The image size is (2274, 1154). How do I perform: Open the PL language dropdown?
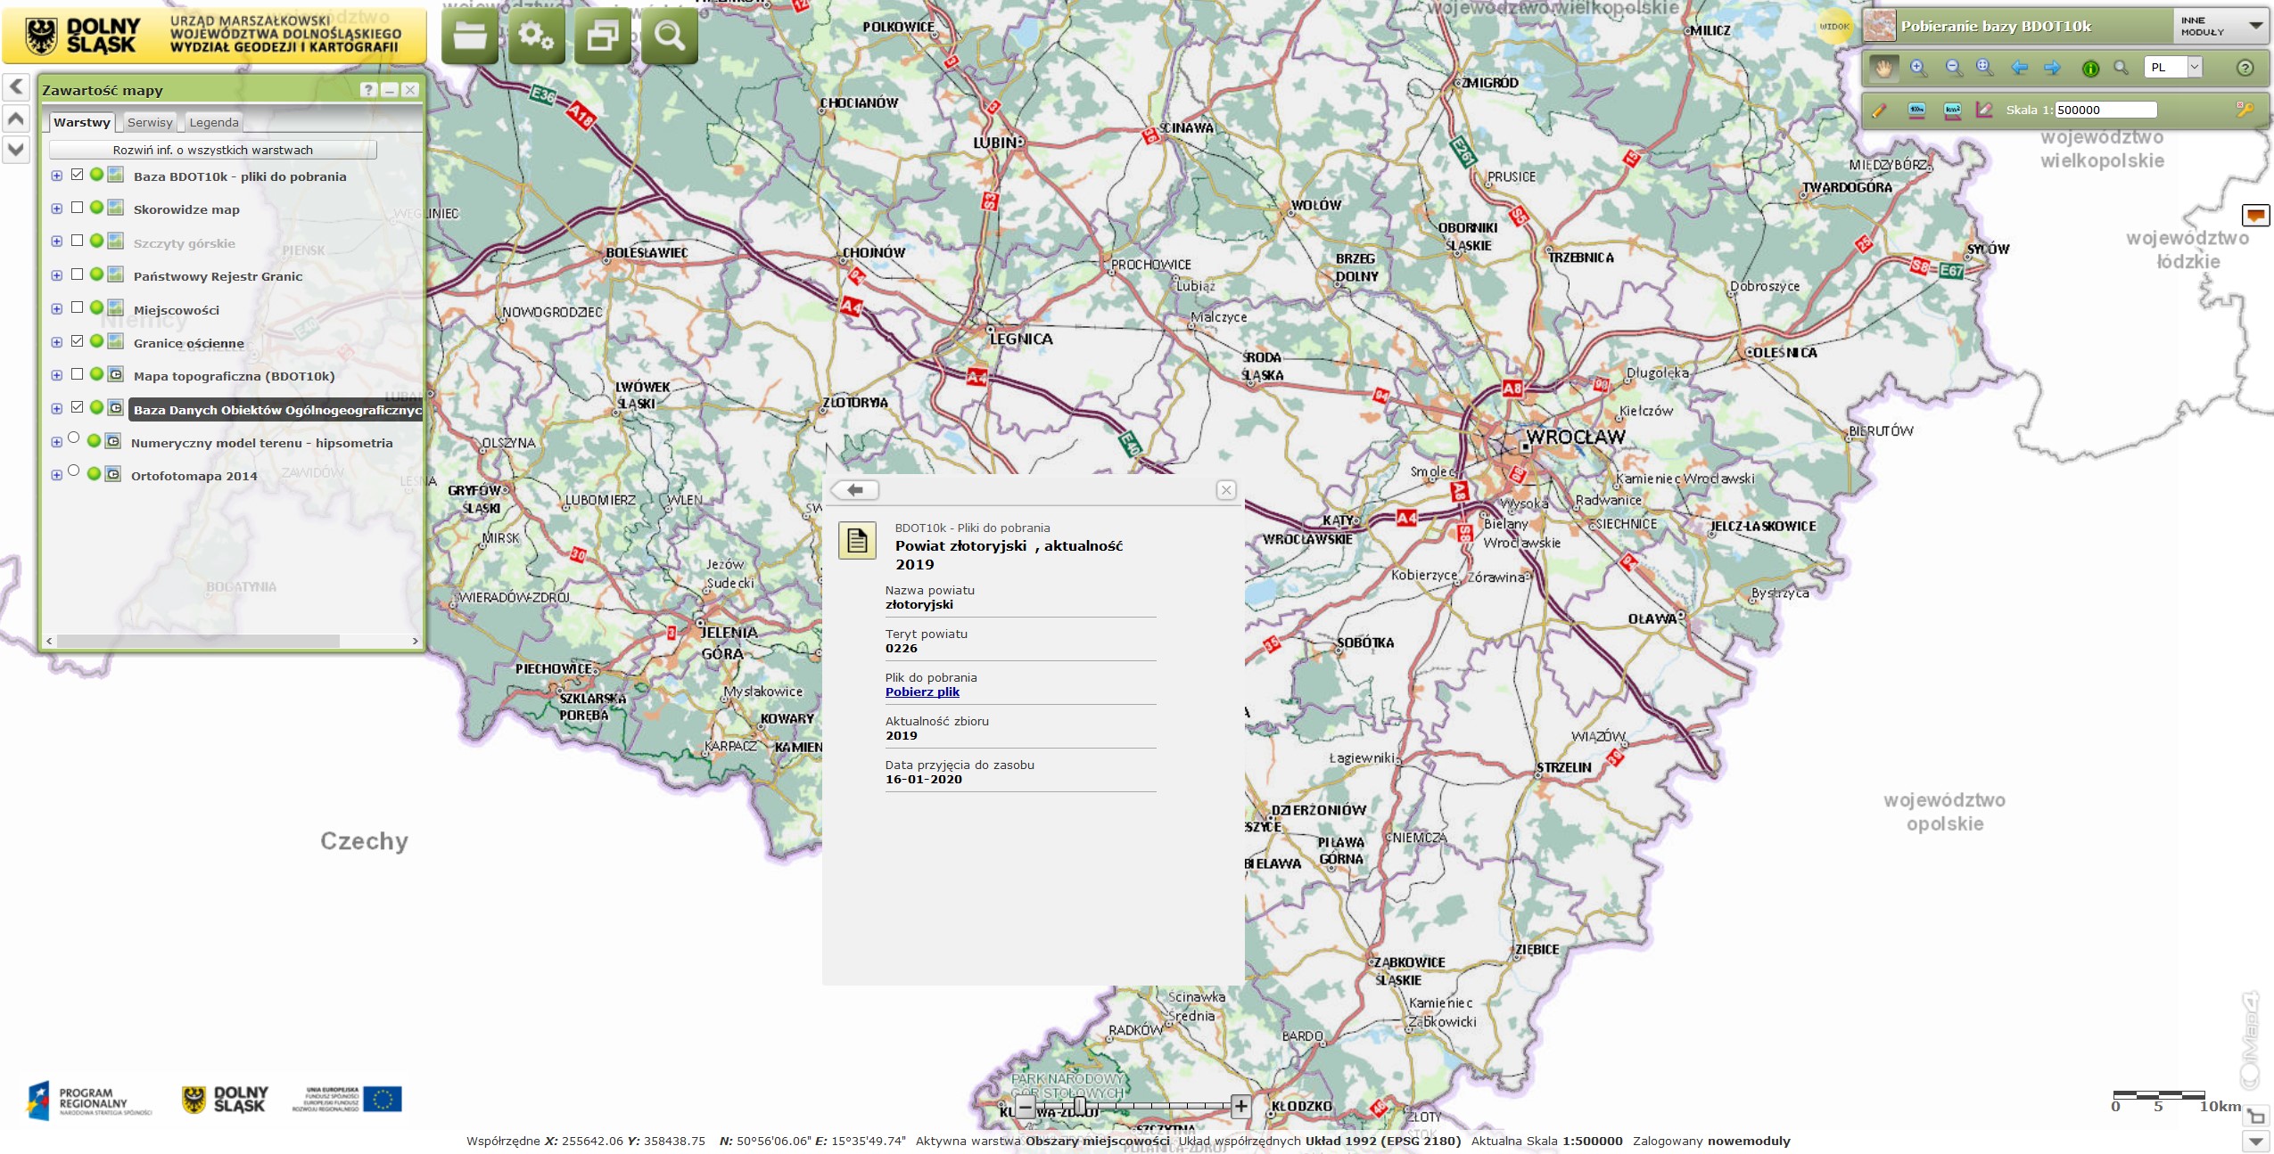click(x=2195, y=67)
